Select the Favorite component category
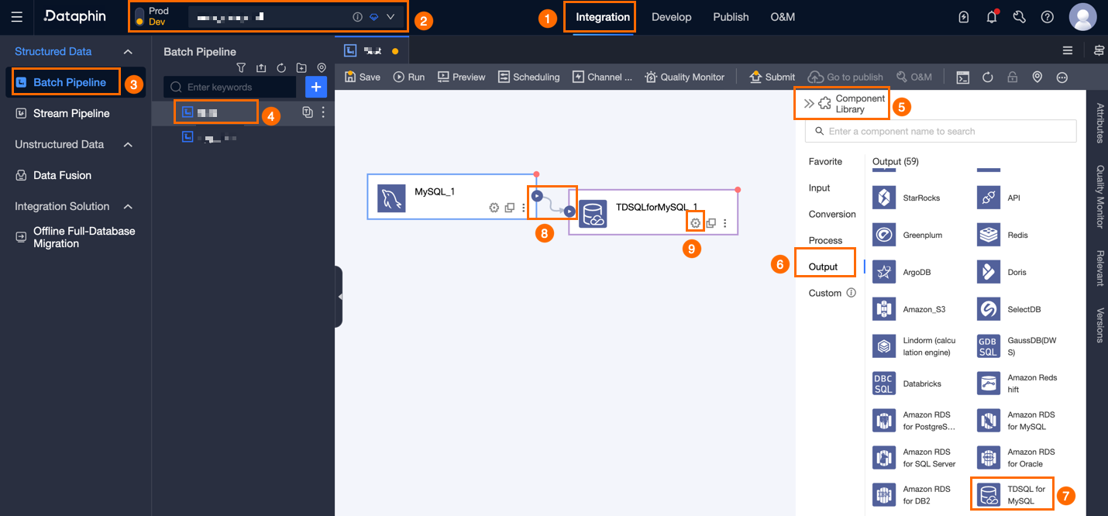This screenshot has height=516, width=1108. [825, 161]
